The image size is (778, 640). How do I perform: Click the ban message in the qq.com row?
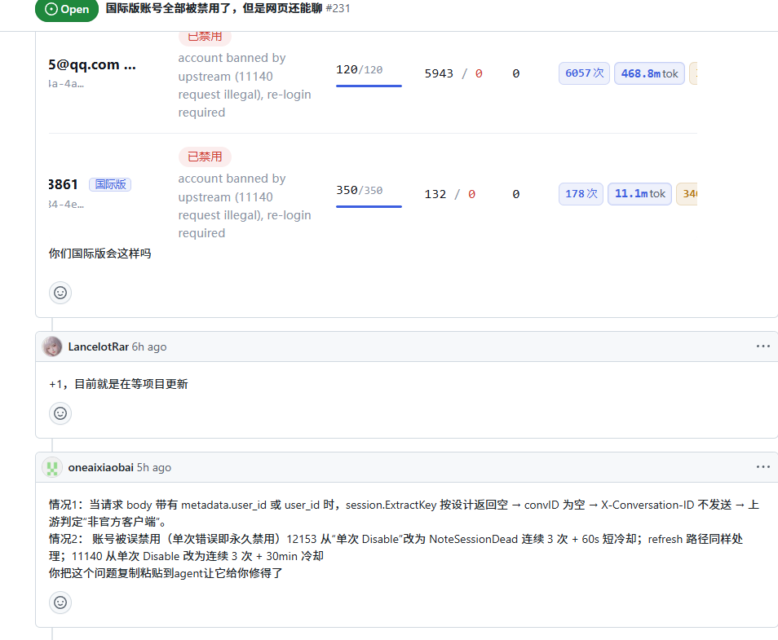tap(245, 86)
